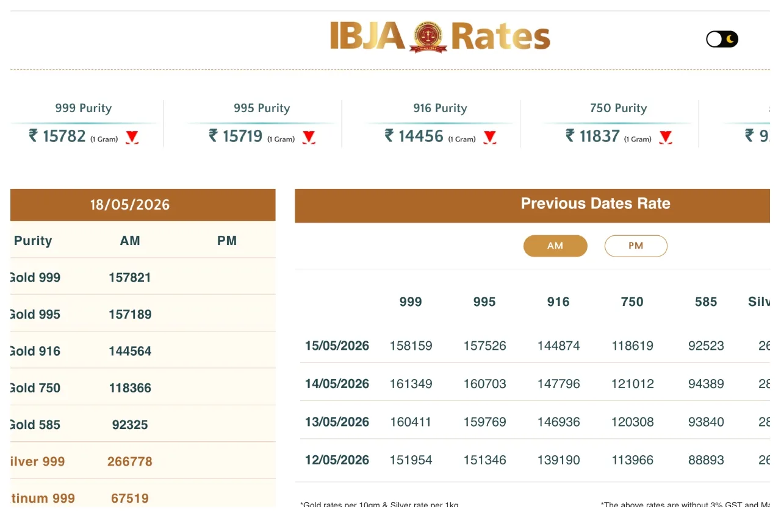Switch to the AM rates tab
Image resolution: width=781 pixels, height=518 pixels.
point(555,246)
